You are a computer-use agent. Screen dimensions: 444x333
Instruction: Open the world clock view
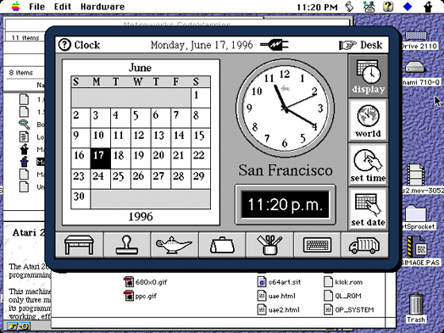(x=368, y=120)
